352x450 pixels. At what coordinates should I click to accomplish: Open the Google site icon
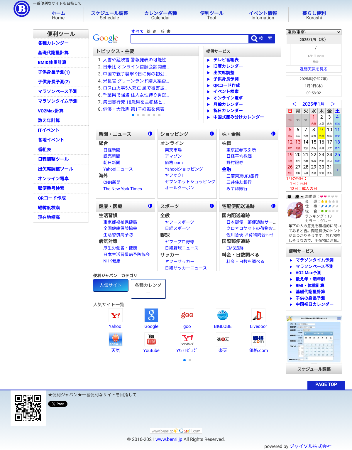click(151, 315)
